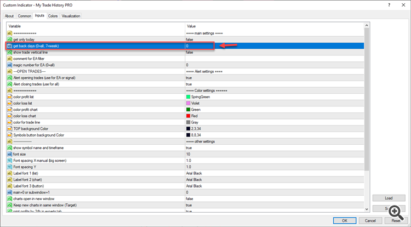
Task: Click the icon beside 'Alert closing trades'
Action: 10,84
